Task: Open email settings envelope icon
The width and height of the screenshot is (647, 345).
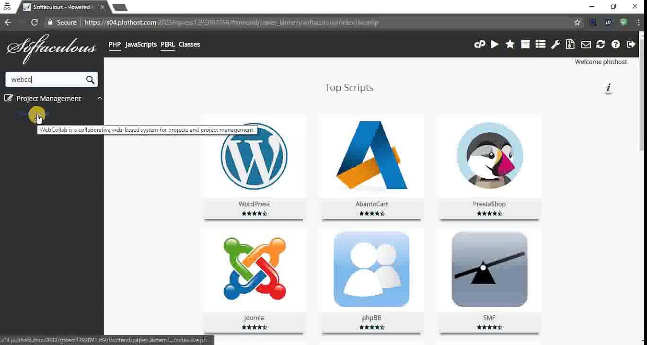Action: (x=586, y=45)
